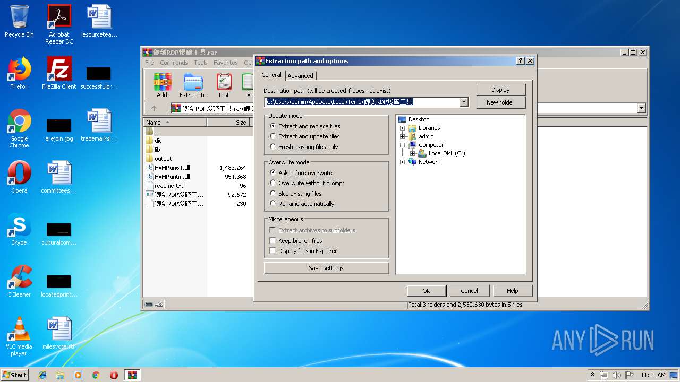Select the VLC media player icon
The width and height of the screenshot is (680, 382).
click(19, 336)
